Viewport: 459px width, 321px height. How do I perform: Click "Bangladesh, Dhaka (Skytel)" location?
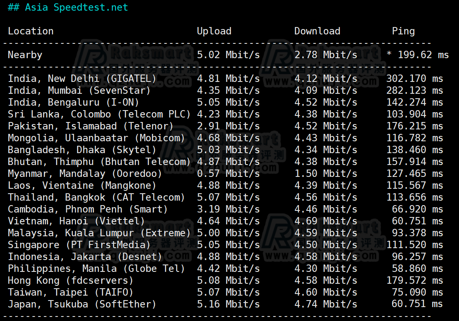pos(82,150)
